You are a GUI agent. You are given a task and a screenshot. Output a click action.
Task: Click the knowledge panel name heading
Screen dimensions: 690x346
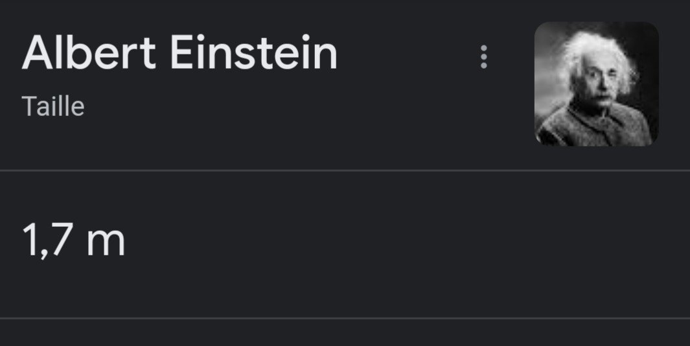point(179,53)
